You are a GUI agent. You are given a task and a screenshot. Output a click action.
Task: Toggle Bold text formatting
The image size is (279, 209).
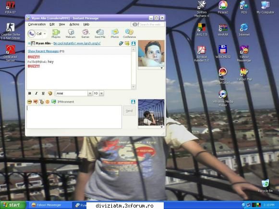coord(30,93)
